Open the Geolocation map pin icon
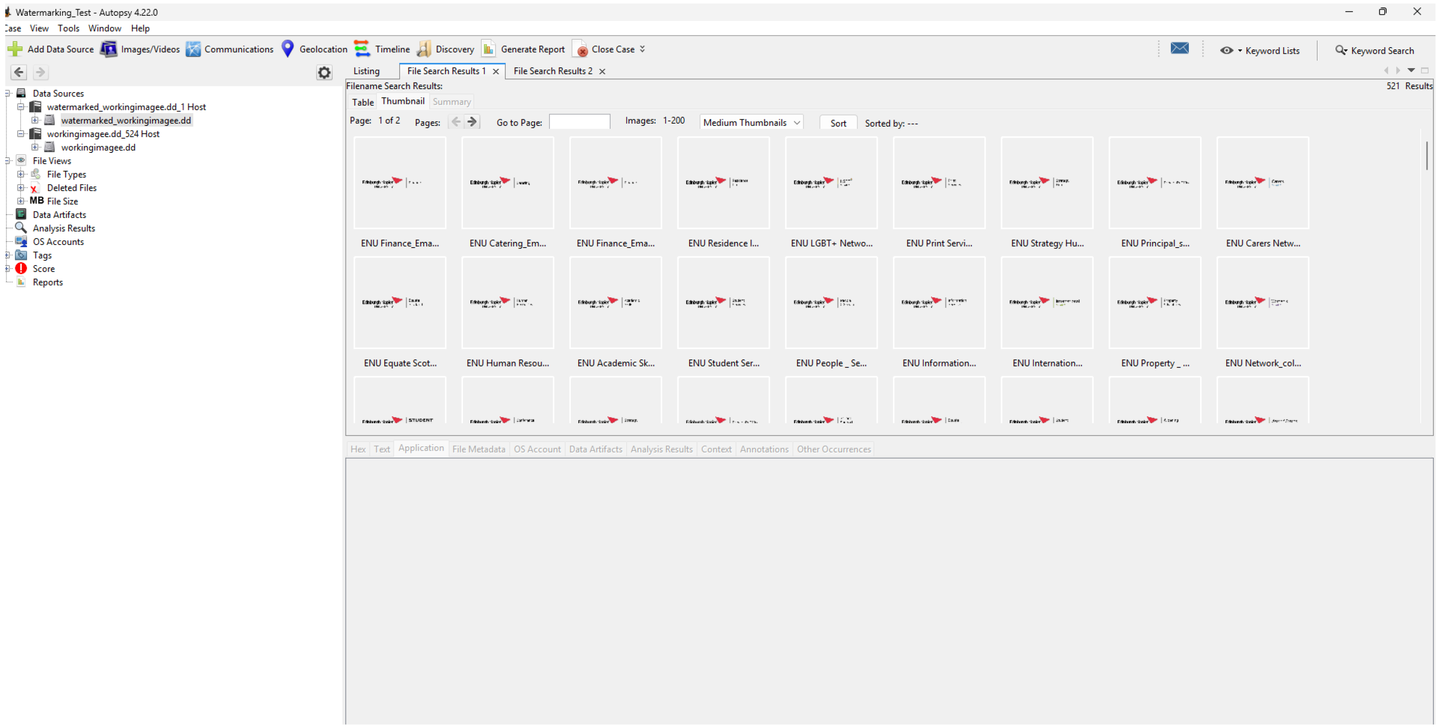The image size is (1439, 728). pyautogui.click(x=287, y=48)
